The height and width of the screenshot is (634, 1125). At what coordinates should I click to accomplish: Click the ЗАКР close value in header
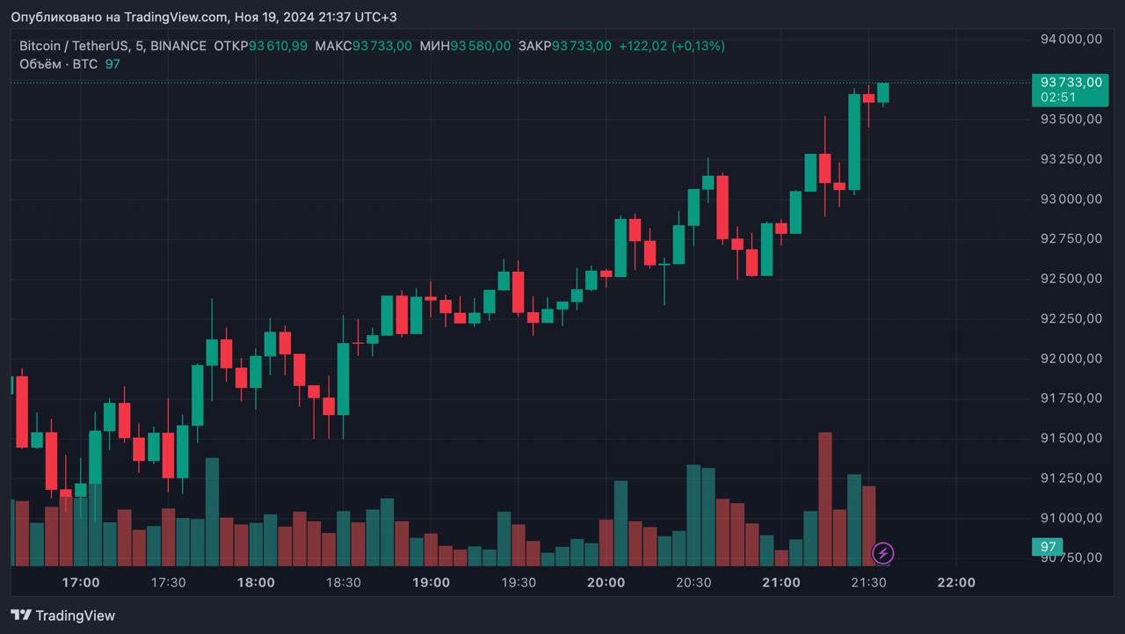point(581,46)
